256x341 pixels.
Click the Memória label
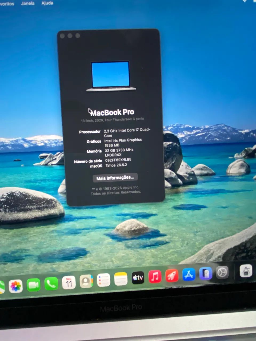point(94,151)
